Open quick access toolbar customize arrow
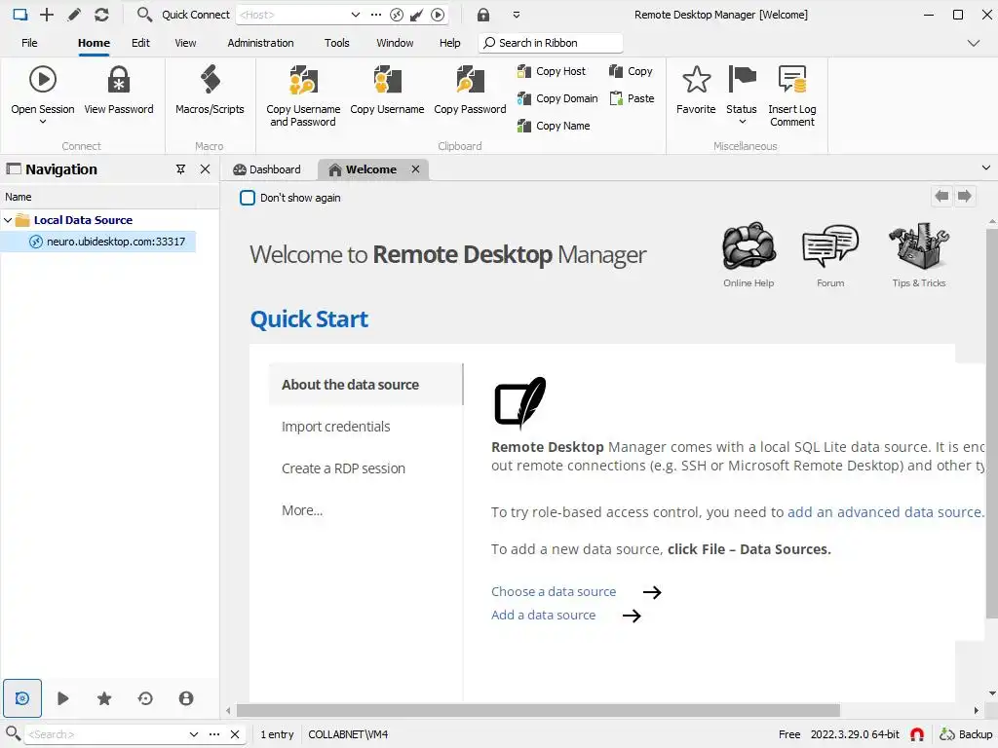This screenshot has width=998, height=748. [x=517, y=15]
